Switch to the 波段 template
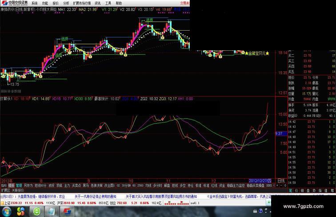The height and width of the screenshot is (217, 336). tap(52, 185)
